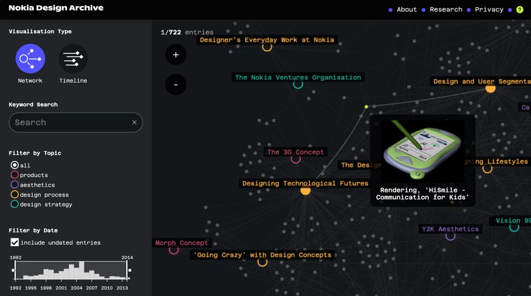
Task: Open Designing Technological Futures node
Action: point(305,183)
